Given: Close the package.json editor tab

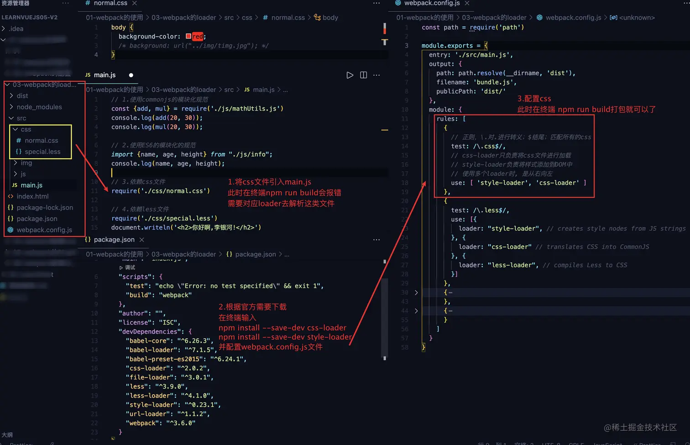Looking at the screenshot, I should coord(142,240).
